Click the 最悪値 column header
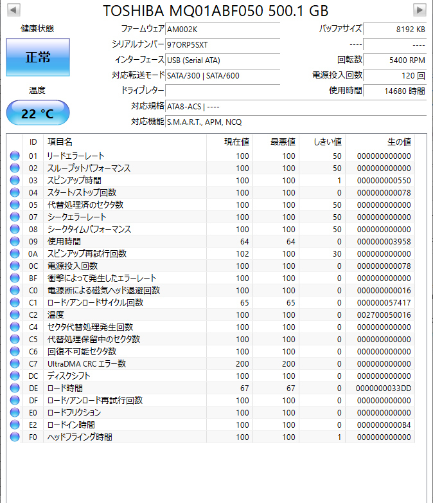This screenshot has height=503, width=433. (276, 142)
